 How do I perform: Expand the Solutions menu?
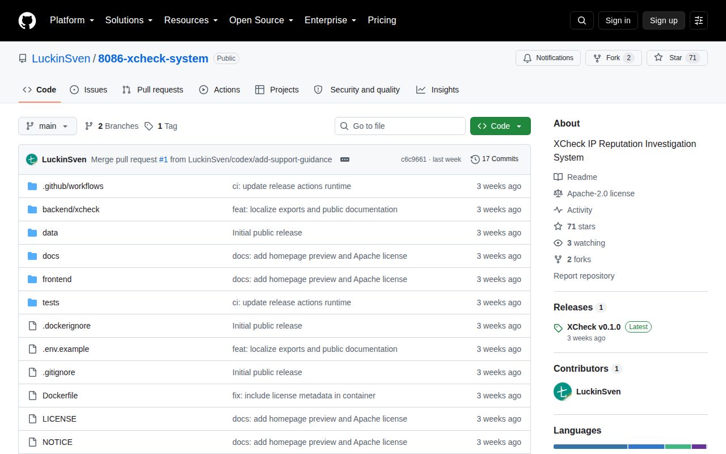(x=129, y=20)
